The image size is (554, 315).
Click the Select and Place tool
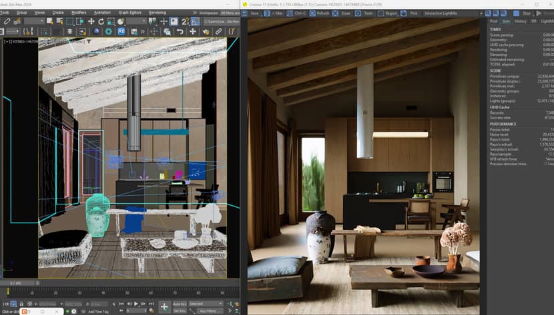coord(121,21)
